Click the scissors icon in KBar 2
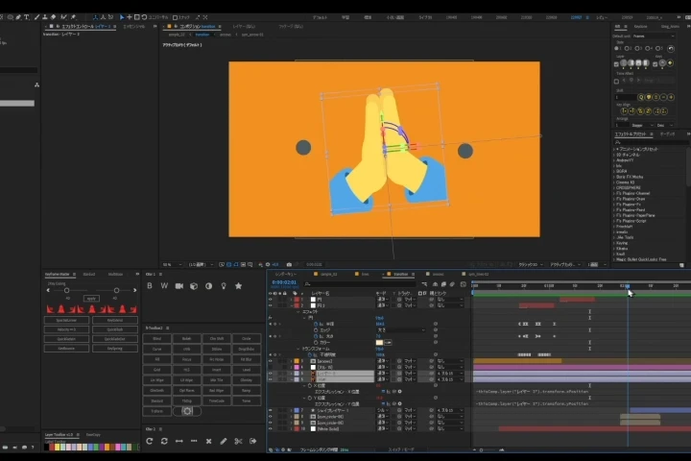The height and width of the screenshot is (461, 691). (238, 441)
